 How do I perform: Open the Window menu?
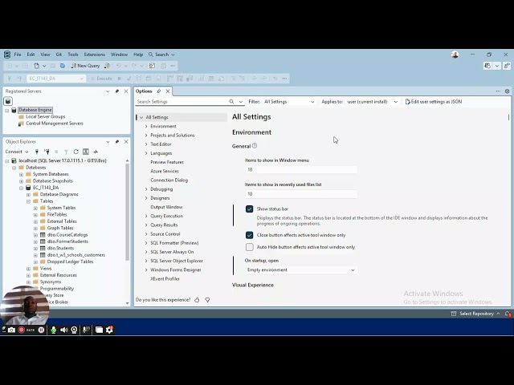119,55
